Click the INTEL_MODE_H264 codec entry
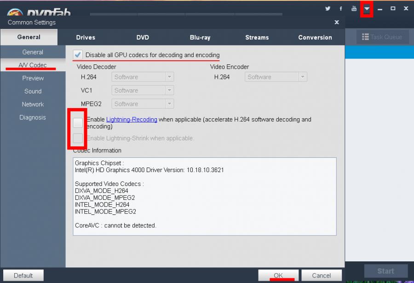 click(x=102, y=204)
